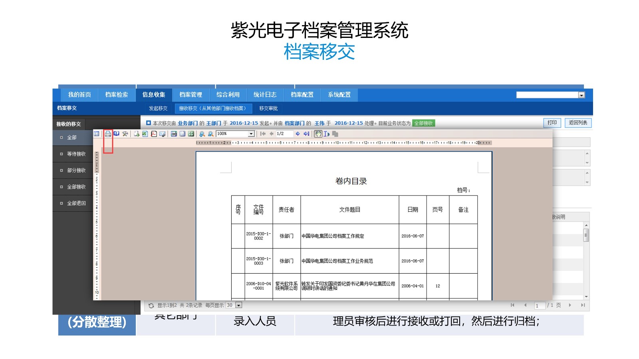The image size is (639, 359).
Task: Open the top-right header dropdown arrow
Action: [581, 95]
